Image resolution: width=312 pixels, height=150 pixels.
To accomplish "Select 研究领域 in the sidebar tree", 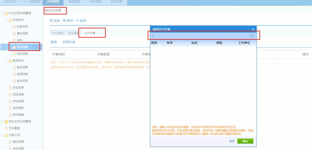I will (x=22, y=54).
